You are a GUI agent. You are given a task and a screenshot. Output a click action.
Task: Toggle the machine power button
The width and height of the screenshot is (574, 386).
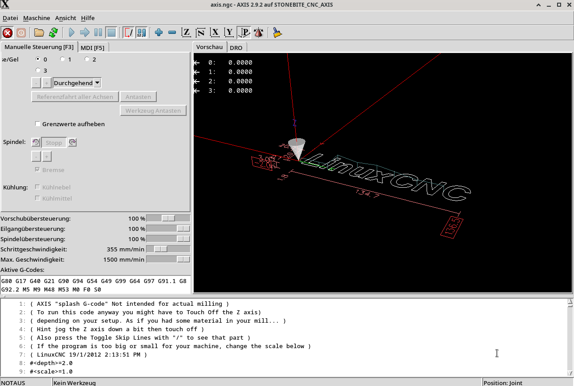(21, 33)
